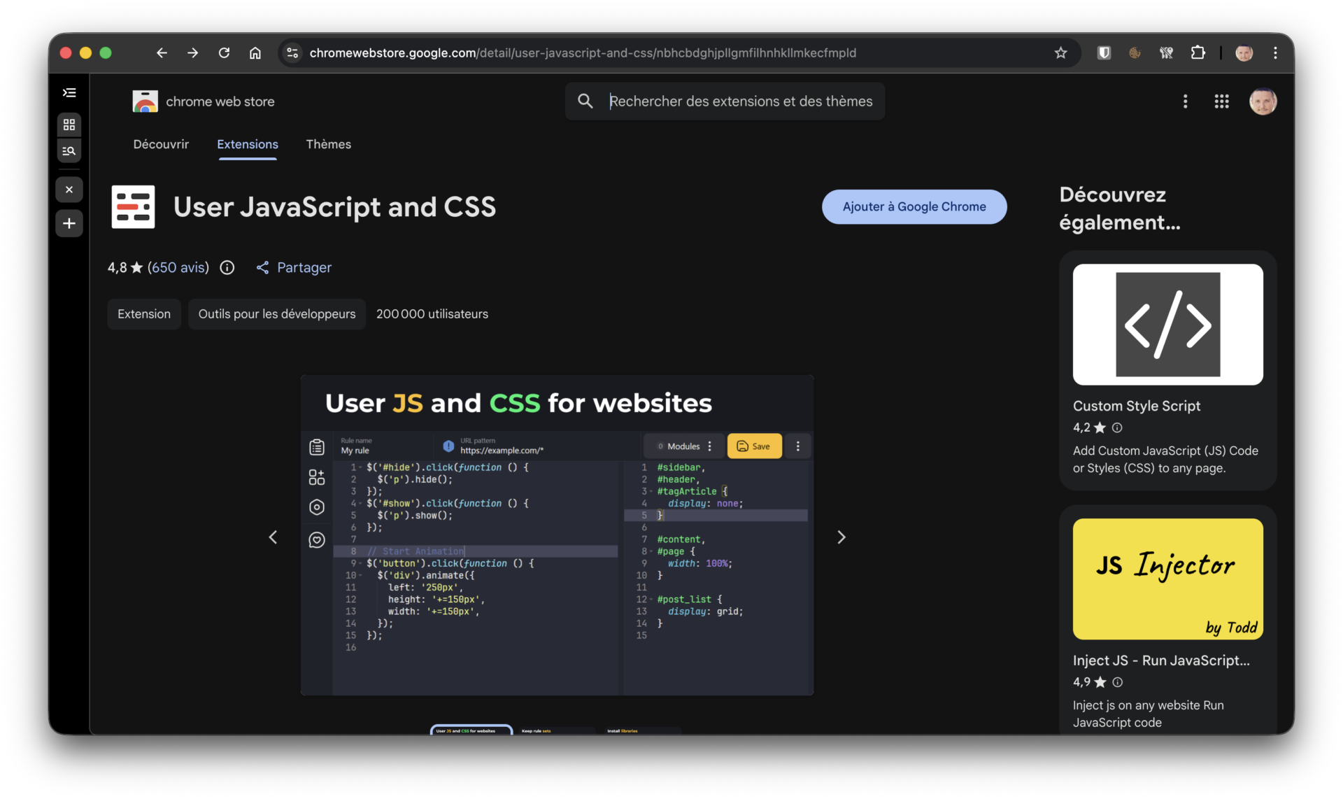
Task: Open the Custom Style Script title link
Action: (x=1137, y=406)
